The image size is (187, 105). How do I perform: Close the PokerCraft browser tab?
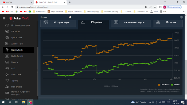(x=64, y=2)
